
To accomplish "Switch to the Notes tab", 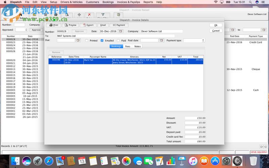I will (137, 46).
